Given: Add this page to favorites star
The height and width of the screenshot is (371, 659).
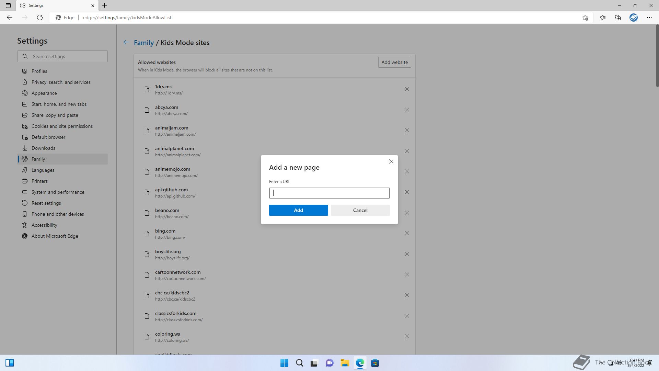Looking at the screenshot, I should pyautogui.click(x=585, y=18).
